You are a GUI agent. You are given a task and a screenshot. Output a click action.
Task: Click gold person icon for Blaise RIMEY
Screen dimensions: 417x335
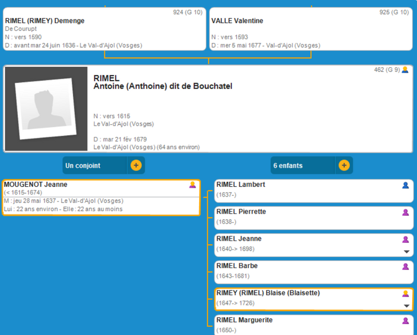[405, 294]
